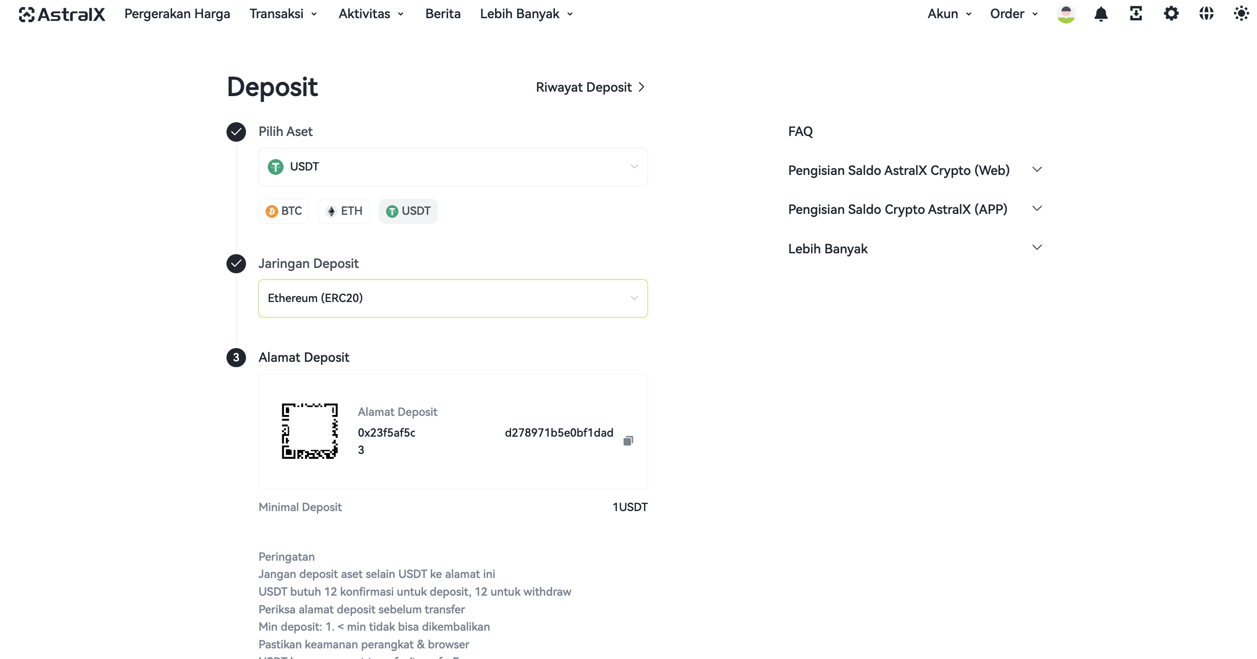The height and width of the screenshot is (659, 1257).
Task: Click the AstralX logo
Action: (62, 14)
